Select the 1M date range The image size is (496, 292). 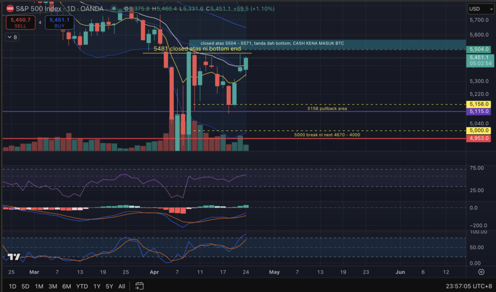click(39, 286)
